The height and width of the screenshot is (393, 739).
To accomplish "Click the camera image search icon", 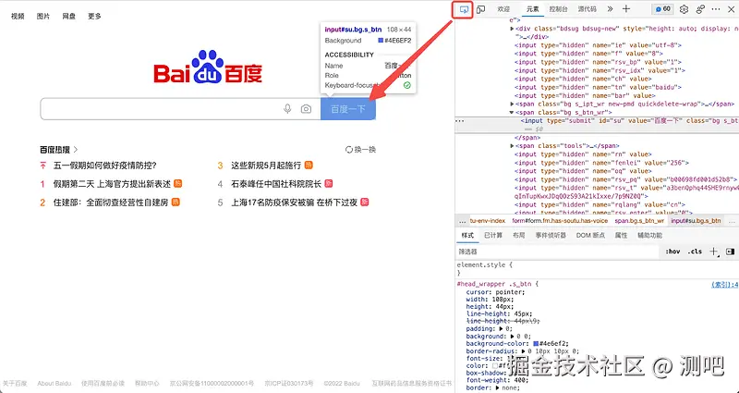I will pyautogui.click(x=306, y=109).
